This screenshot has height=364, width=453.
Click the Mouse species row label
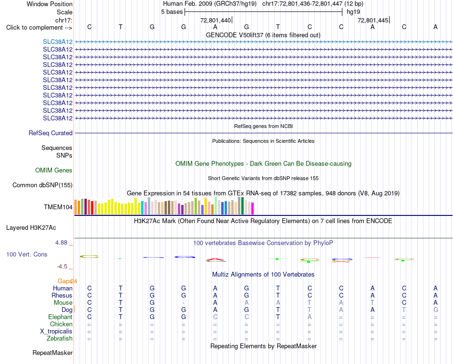[x=63, y=303]
